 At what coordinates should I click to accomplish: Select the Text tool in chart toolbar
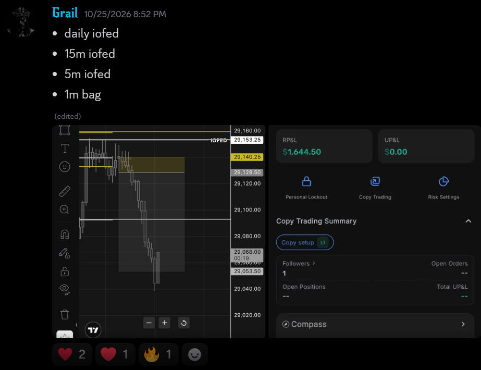click(65, 149)
